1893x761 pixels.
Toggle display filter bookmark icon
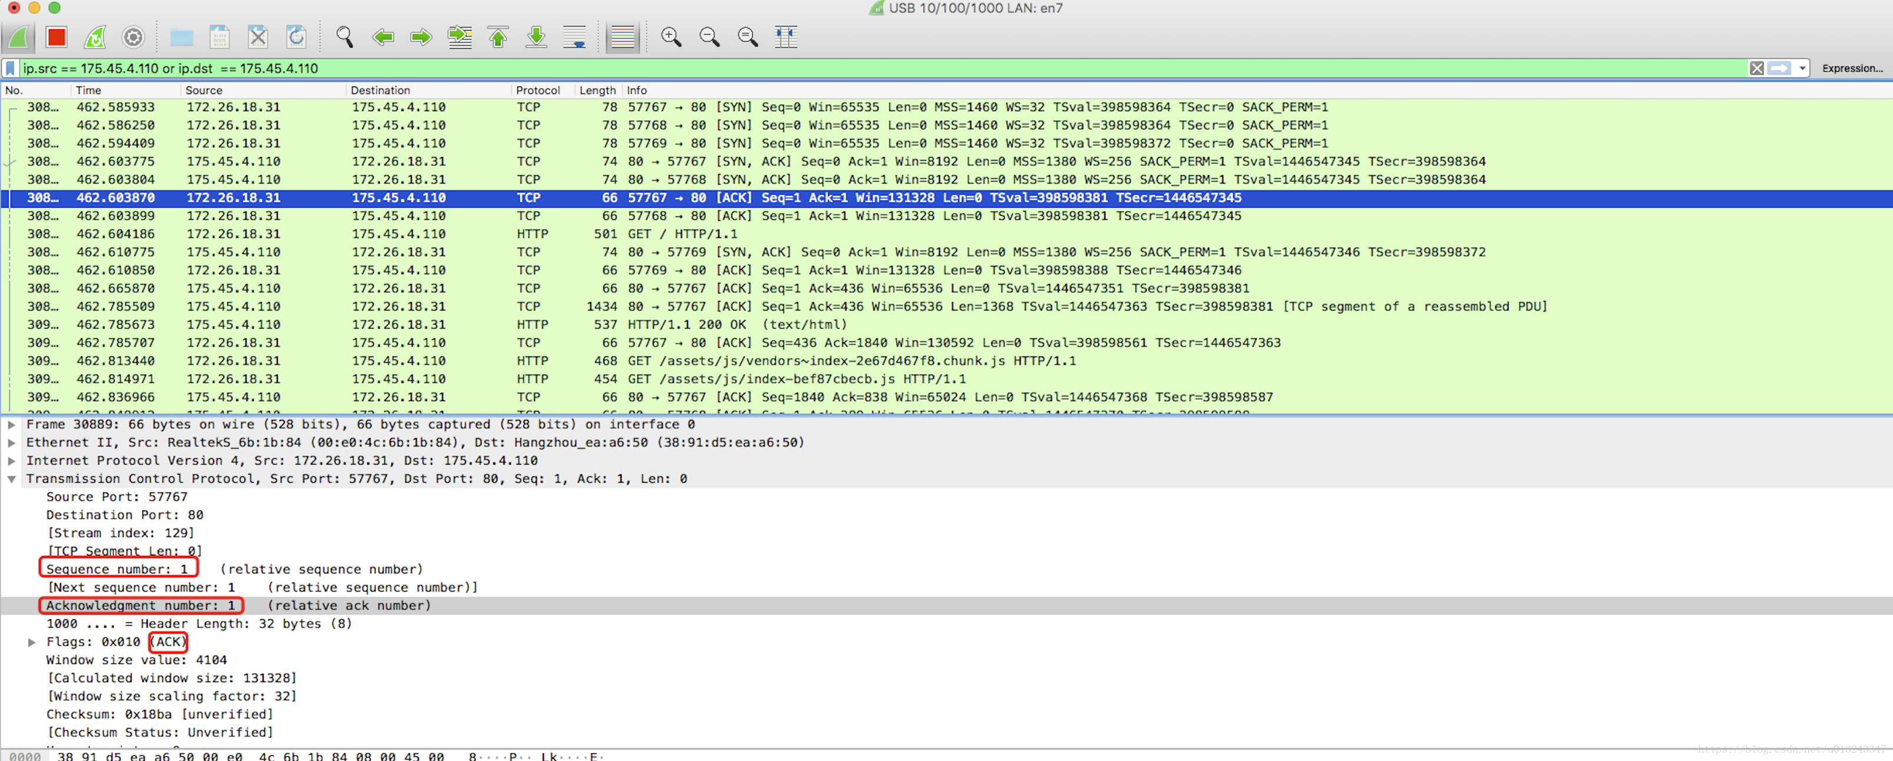coord(10,68)
